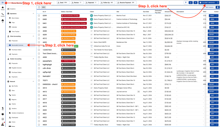Open Crews under Network
This screenshot has width=220, height=127.
point(13,122)
